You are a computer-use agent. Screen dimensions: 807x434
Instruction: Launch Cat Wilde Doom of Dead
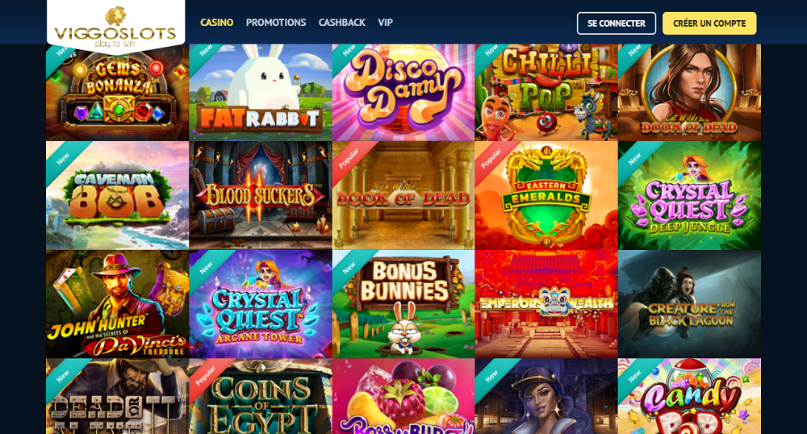point(689,93)
